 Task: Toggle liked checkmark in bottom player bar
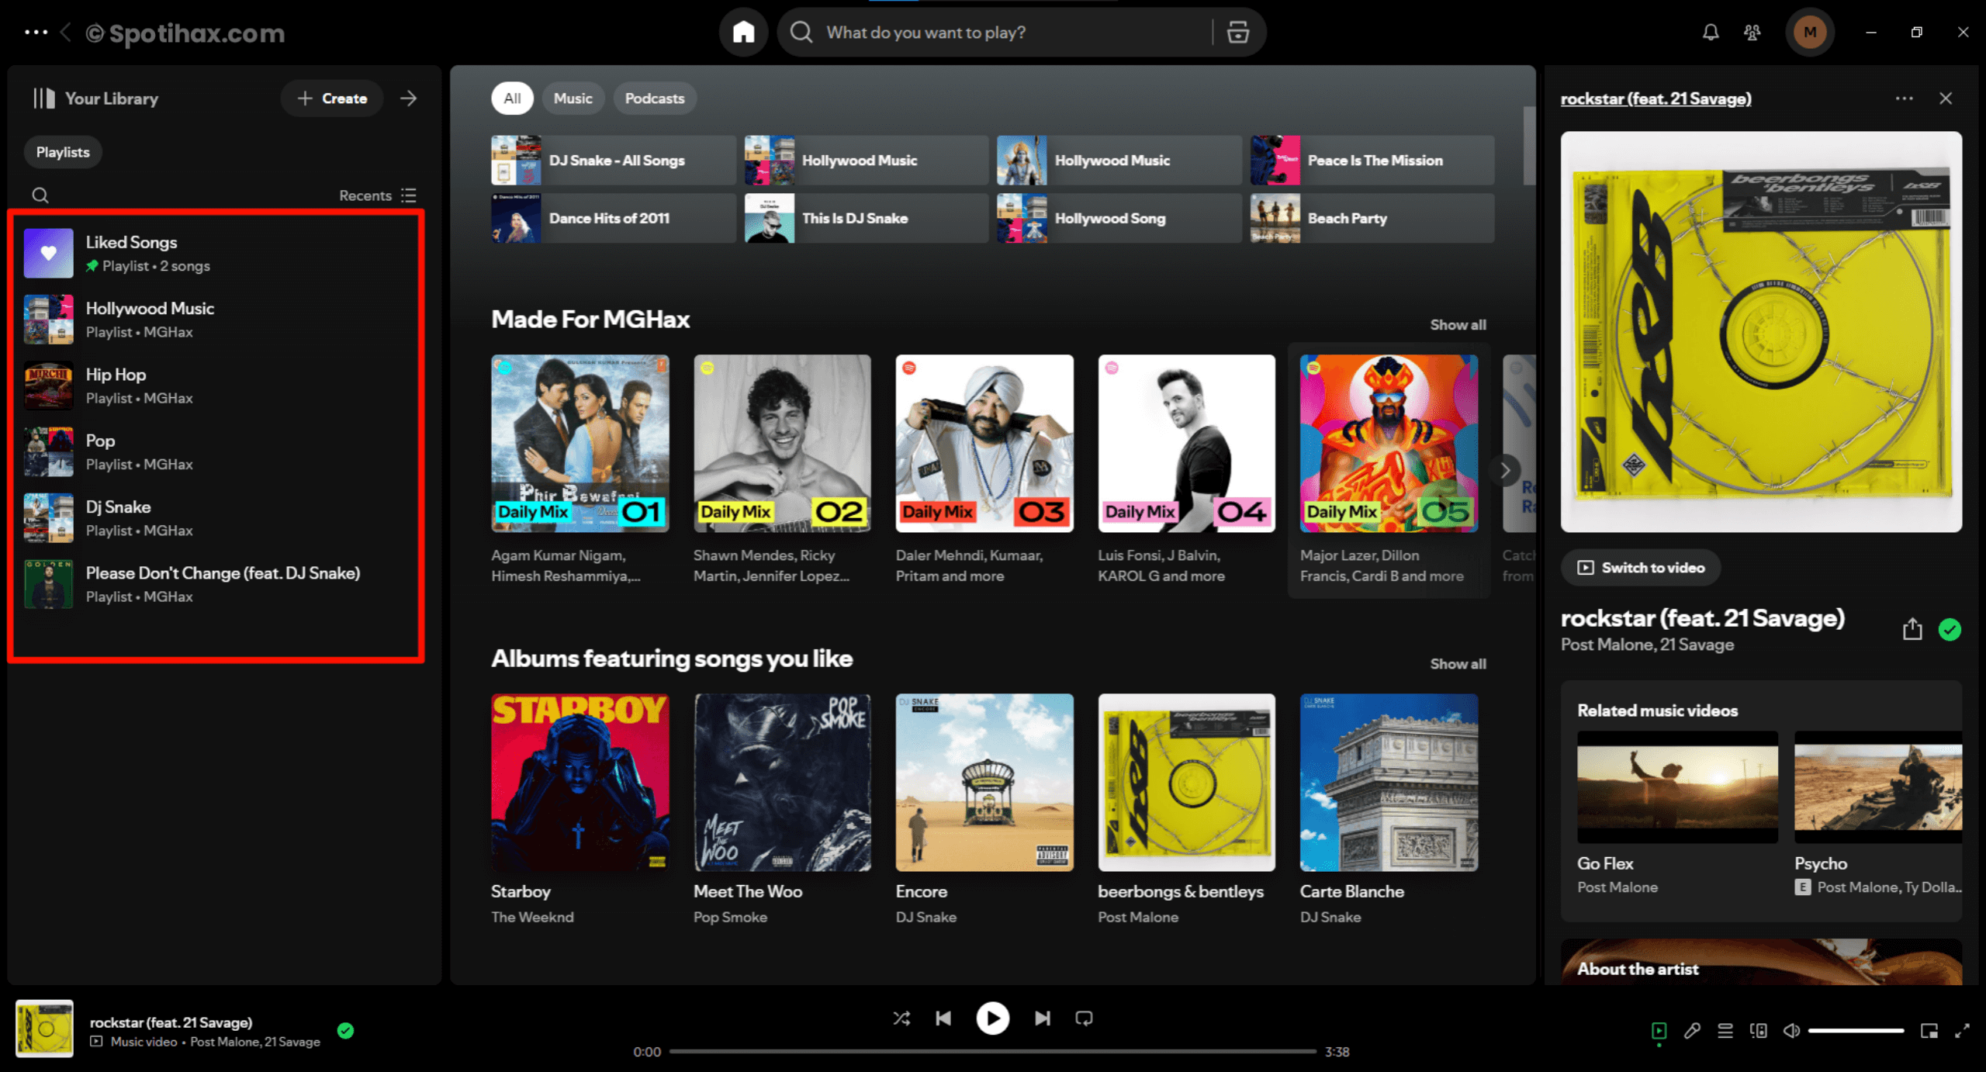click(345, 1030)
